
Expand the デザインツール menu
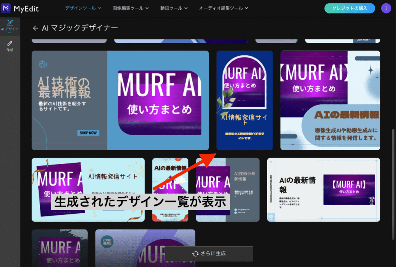[83, 9]
